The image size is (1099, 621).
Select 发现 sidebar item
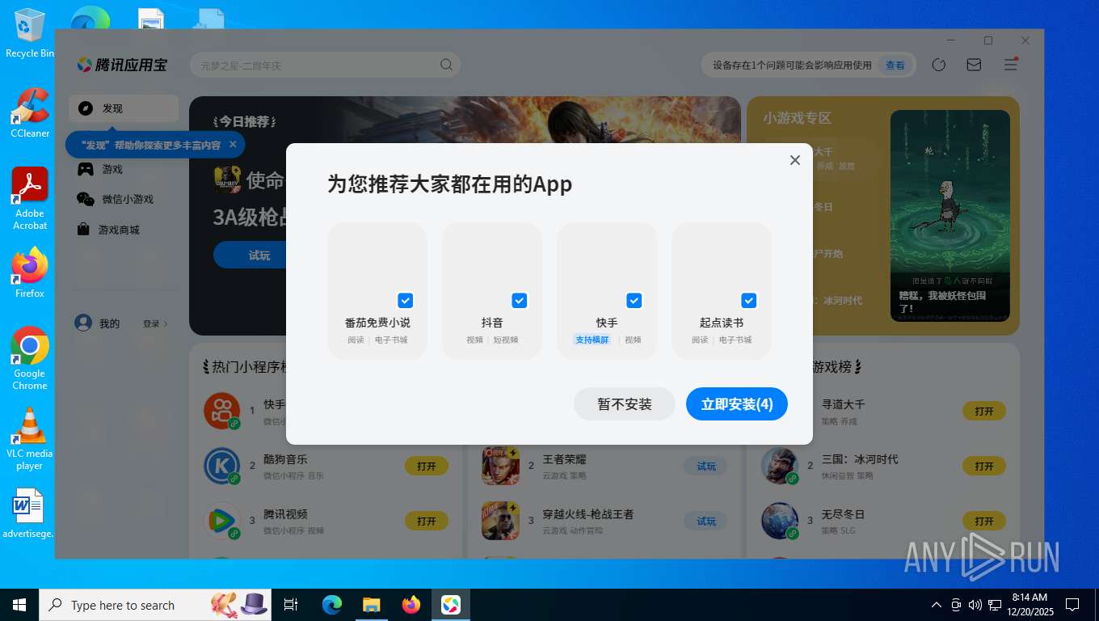(x=124, y=108)
